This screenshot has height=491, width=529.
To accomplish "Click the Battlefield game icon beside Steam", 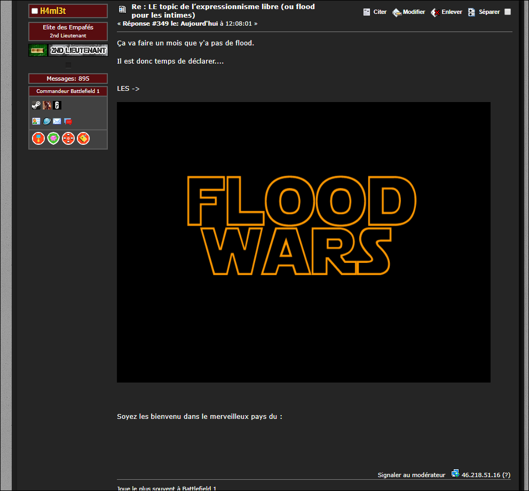I will point(47,105).
